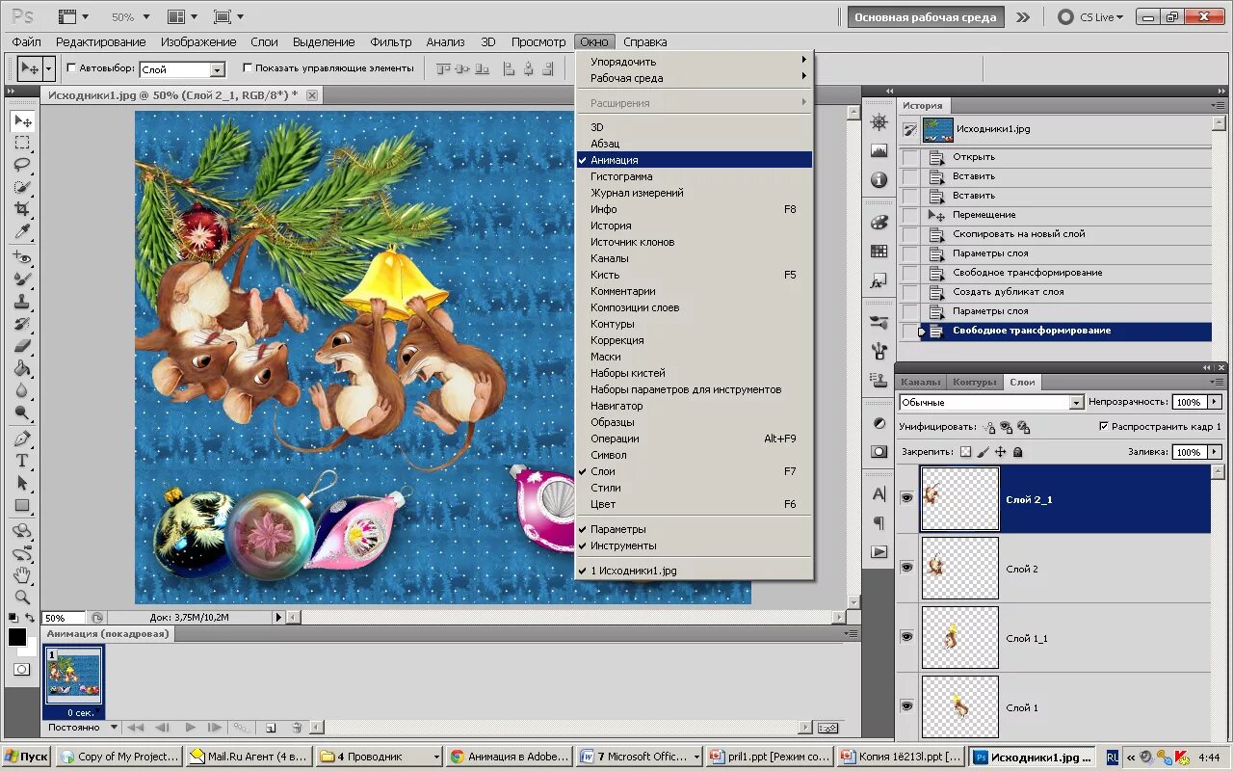Choose Гистограмма from Окно menu
Image resolution: width=1233 pixels, height=771 pixels.
(695, 176)
